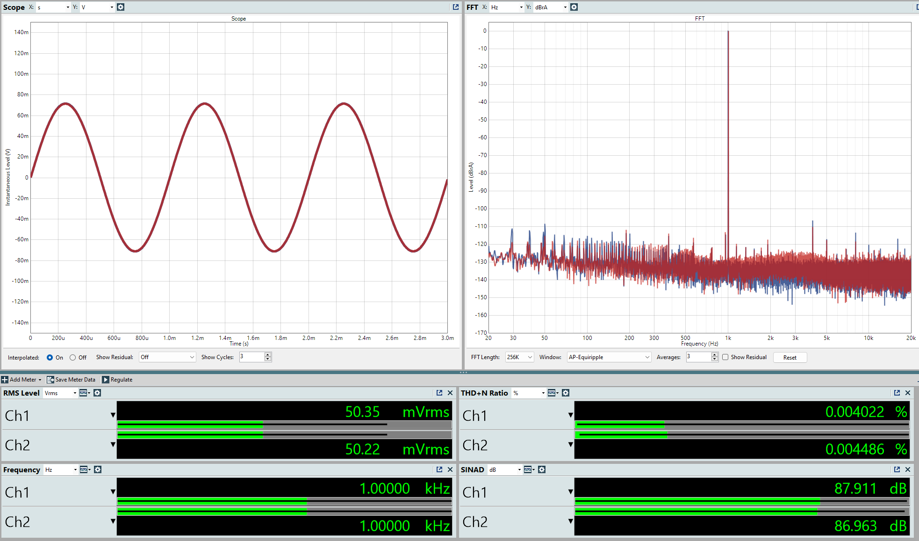
Task: Click the Save Meter Data icon
Action: point(50,380)
